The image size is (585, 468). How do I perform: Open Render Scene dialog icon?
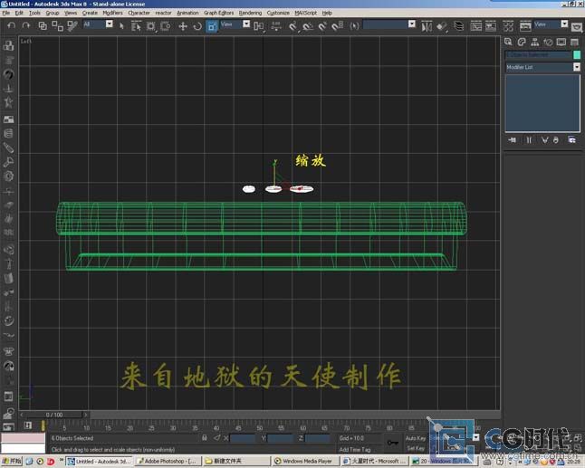coord(525,26)
